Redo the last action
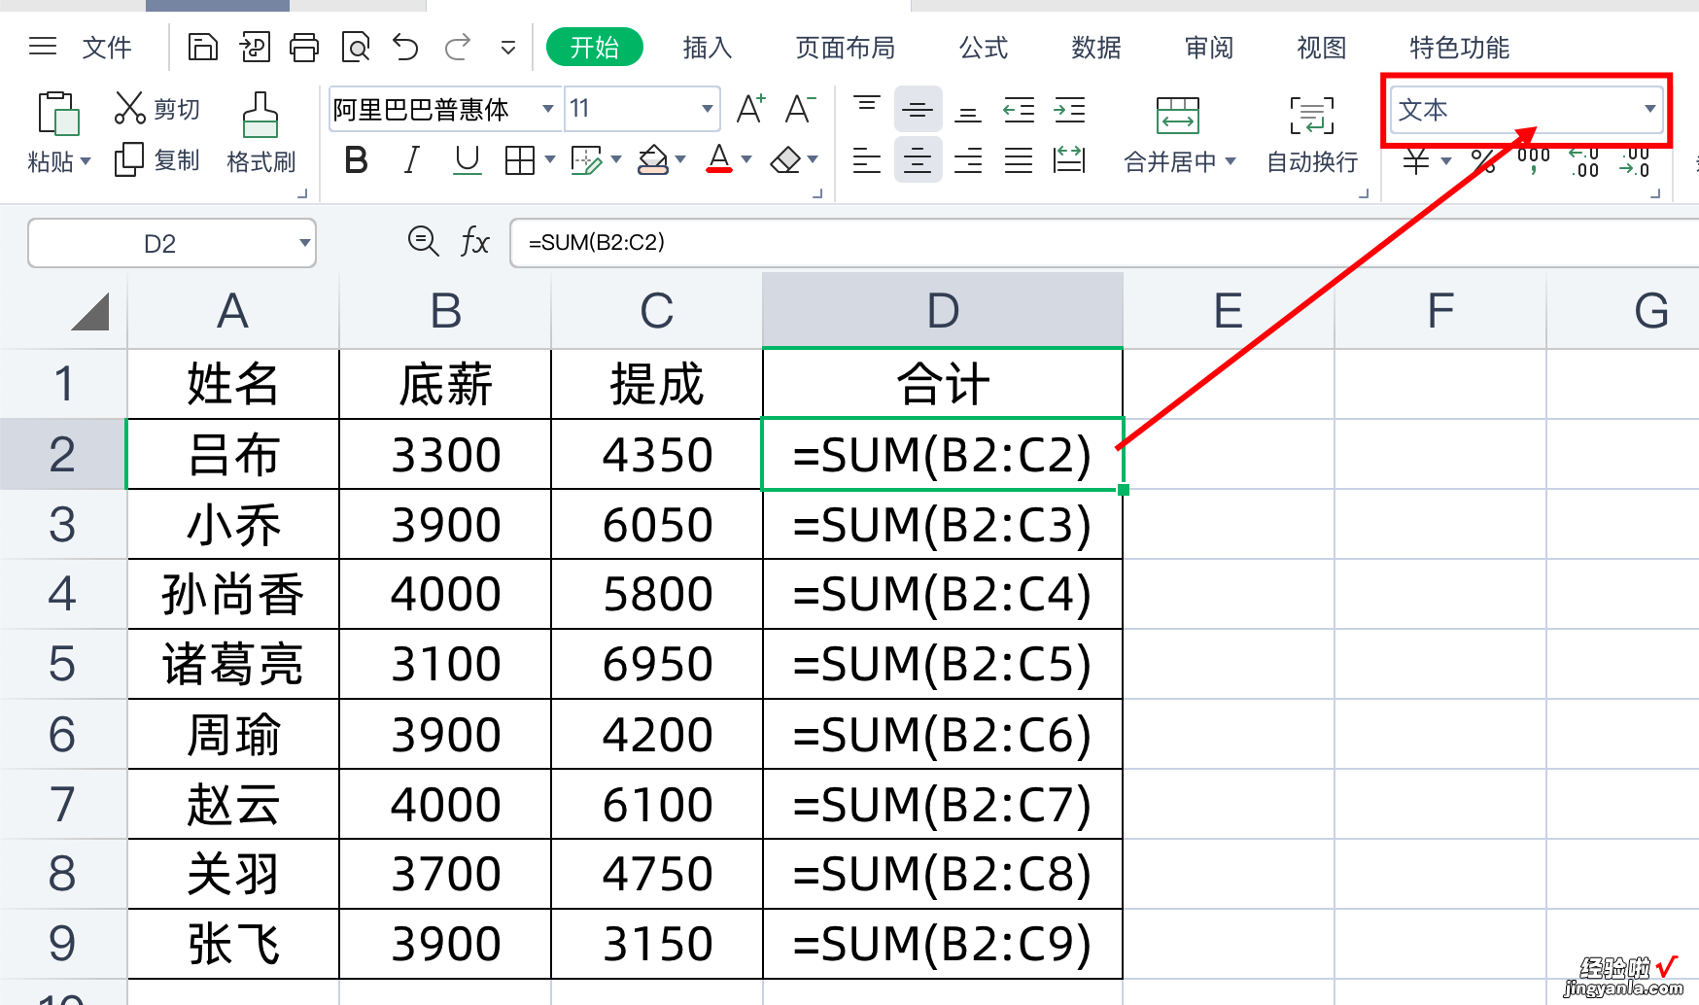The height and width of the screenshot is (1005, 1699). click(x=458, y=47)
